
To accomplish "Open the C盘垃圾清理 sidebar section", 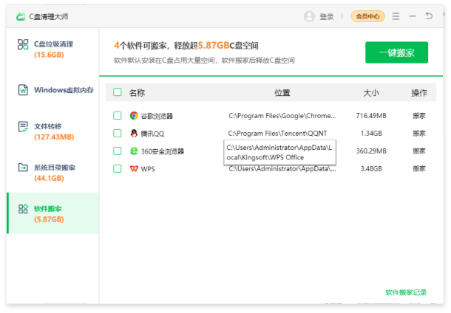I will click(52, 49).
